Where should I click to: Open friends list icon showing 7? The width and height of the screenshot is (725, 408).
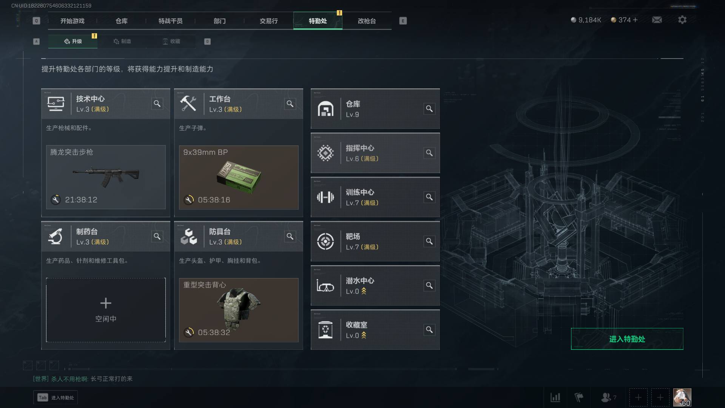pos(608,397)
